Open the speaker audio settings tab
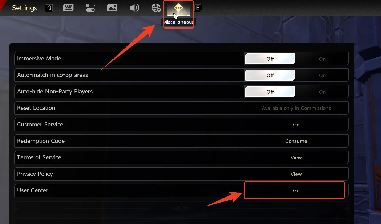Viewport: 381px width, 224px height. (x=134, y=8)
